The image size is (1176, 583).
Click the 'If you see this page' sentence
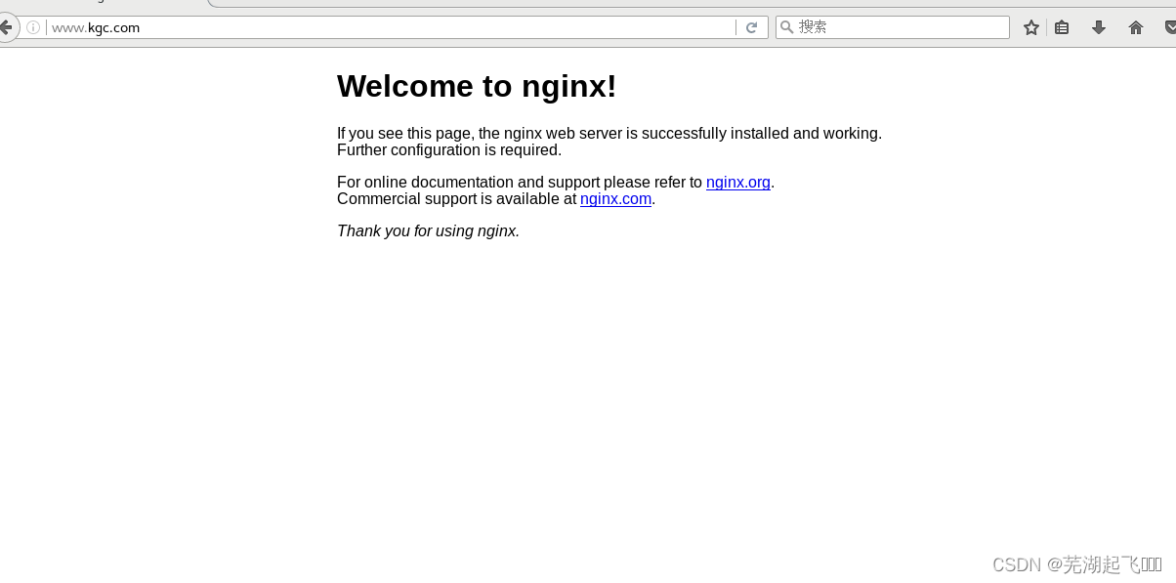(x=609, y=133)
